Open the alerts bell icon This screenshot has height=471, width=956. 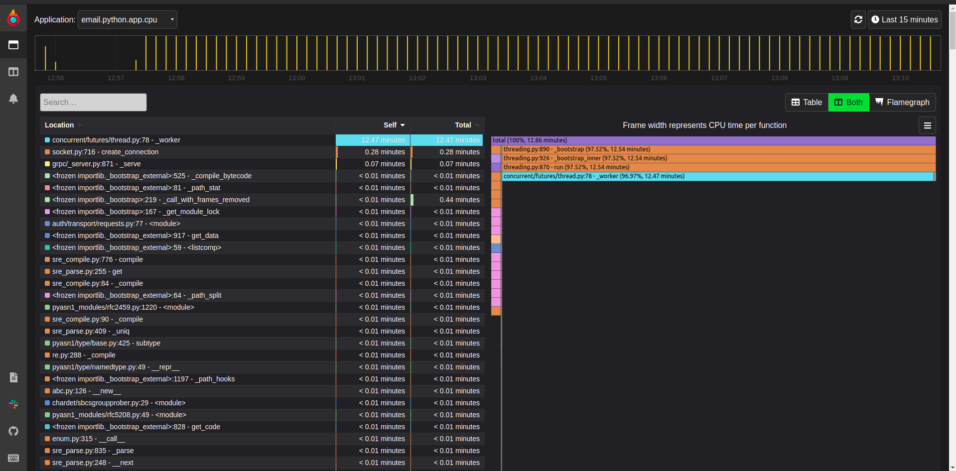13,99
